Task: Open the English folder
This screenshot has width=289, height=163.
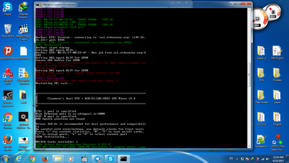Action: coord(277,119)
